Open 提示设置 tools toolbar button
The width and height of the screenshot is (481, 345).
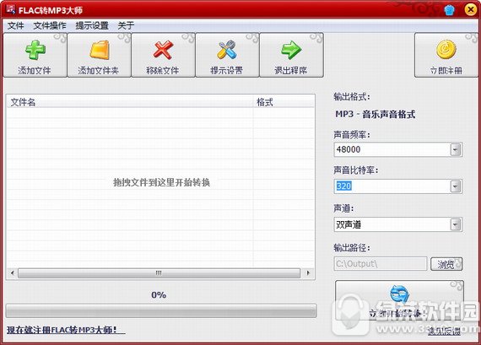tap(227, 55)
